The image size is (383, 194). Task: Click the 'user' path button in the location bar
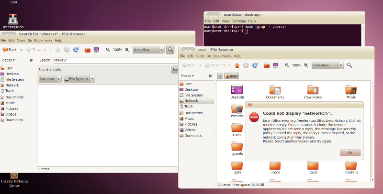(231, 76)
